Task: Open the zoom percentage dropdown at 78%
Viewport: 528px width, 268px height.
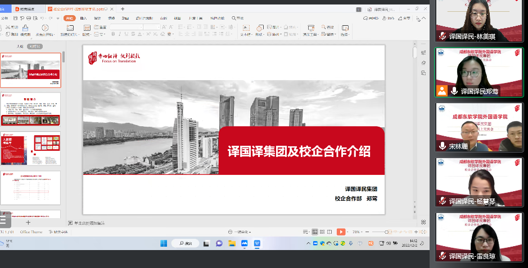Action: pos(358,232)
